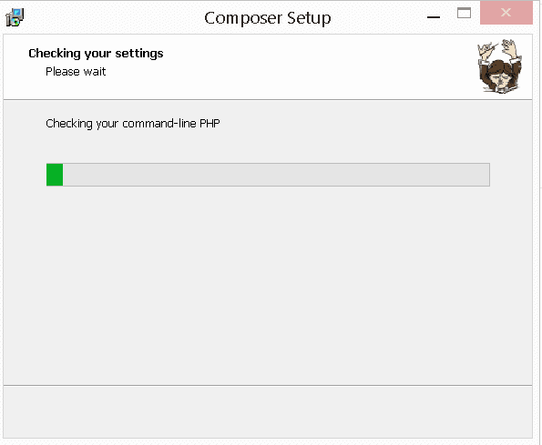The width and height of the screenshot is (542, 445).
Task: Click the far right end of progress bar
Action: [486, 175]
